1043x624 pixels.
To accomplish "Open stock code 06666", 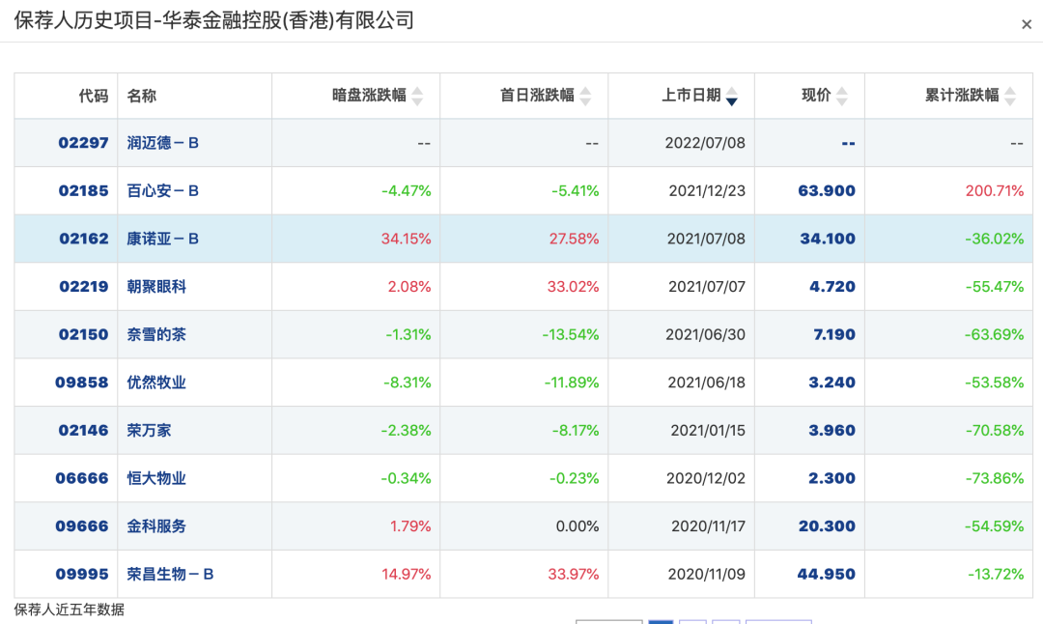I will pos(81,478).
